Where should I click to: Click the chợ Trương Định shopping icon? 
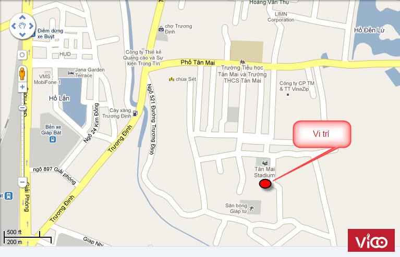(x=161, y=29)
